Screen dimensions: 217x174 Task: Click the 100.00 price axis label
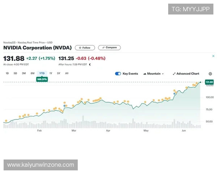(210, 97)
